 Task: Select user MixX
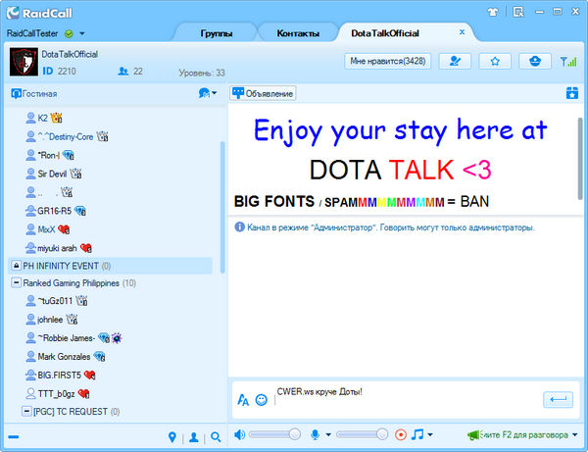pyautogui.click(x=46, y=229)
